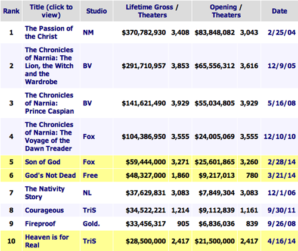Sort by Studio column header

point(97,11)
